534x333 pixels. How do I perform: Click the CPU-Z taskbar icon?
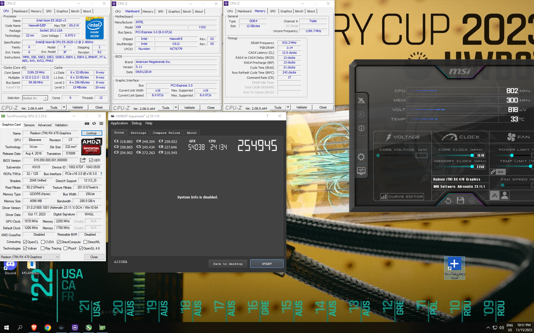75,327
